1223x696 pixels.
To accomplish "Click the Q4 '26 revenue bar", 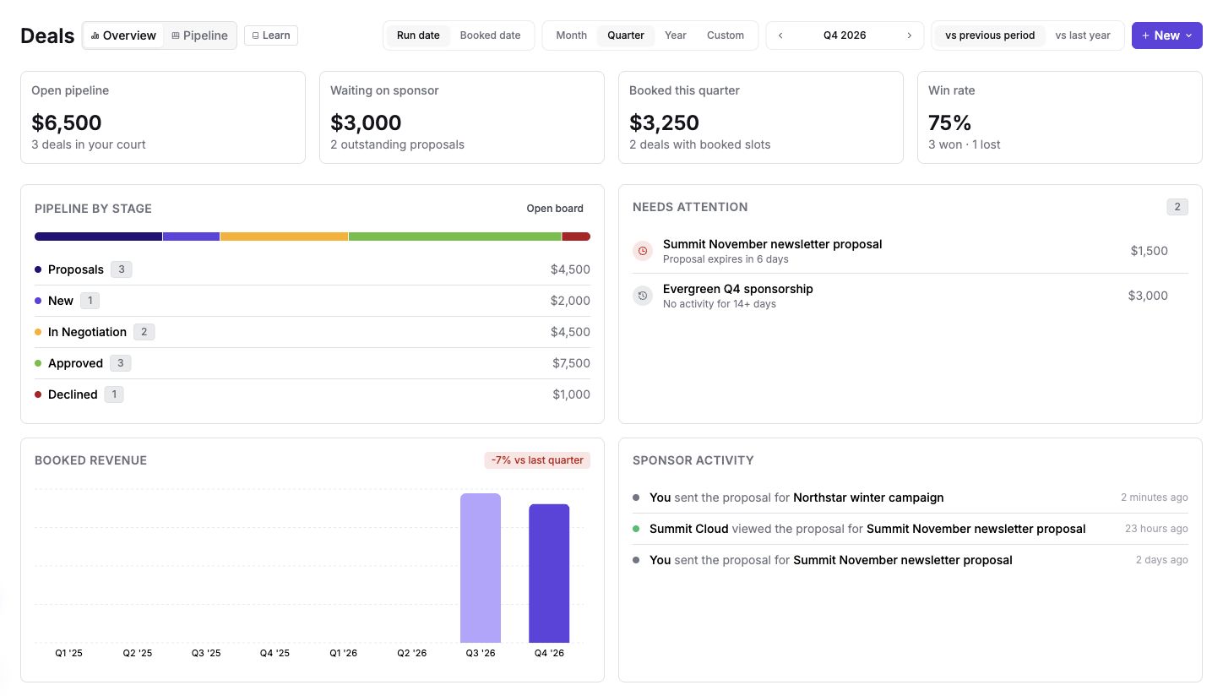I will [x=549, y=574].
